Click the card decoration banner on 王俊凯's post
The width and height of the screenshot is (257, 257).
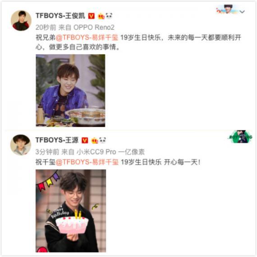[x=227, y=9]
